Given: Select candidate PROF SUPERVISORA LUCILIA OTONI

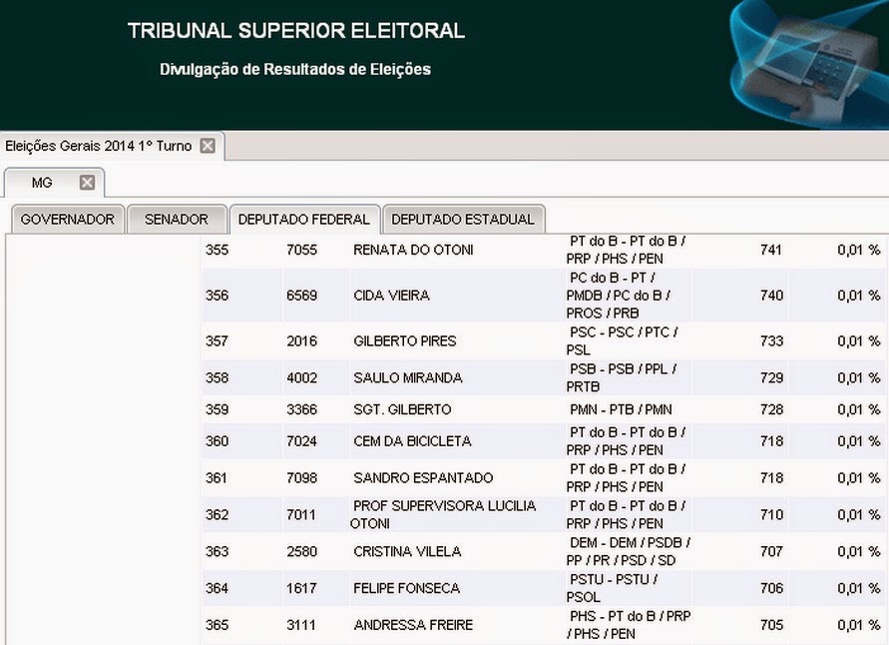Looking at the screenshot, I should pos(443,514).
